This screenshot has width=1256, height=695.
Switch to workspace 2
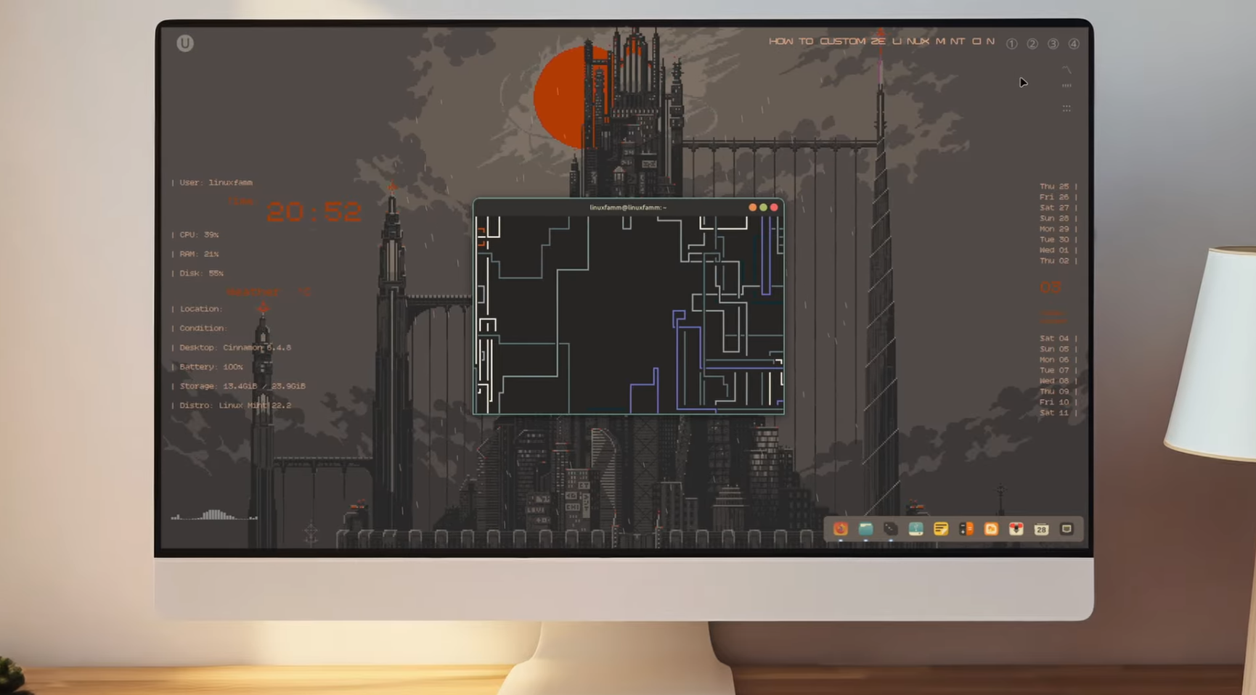point(1032,44)
